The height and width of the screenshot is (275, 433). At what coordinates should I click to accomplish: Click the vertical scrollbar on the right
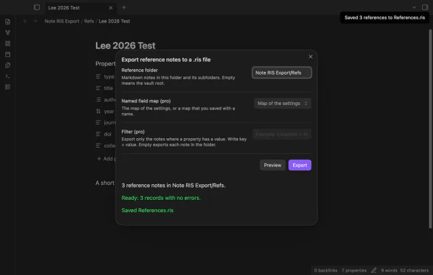pos(430,129)
